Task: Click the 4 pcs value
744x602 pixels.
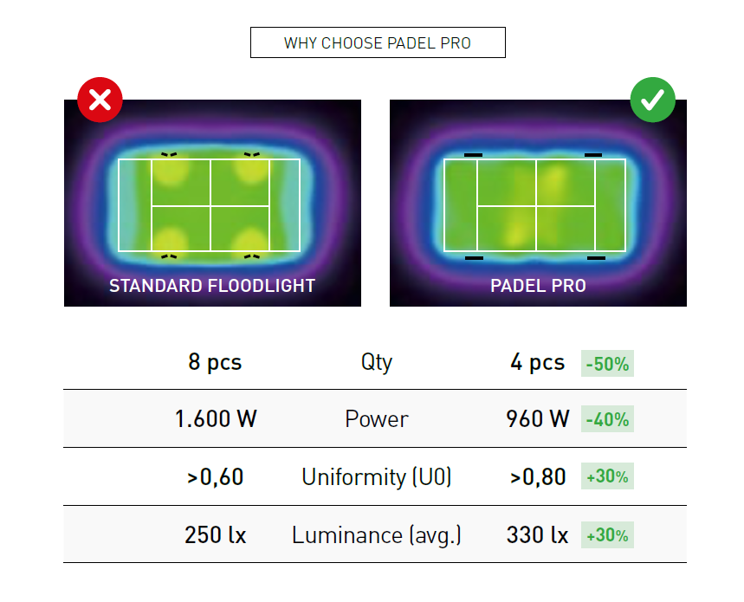Action: [537, 362]
